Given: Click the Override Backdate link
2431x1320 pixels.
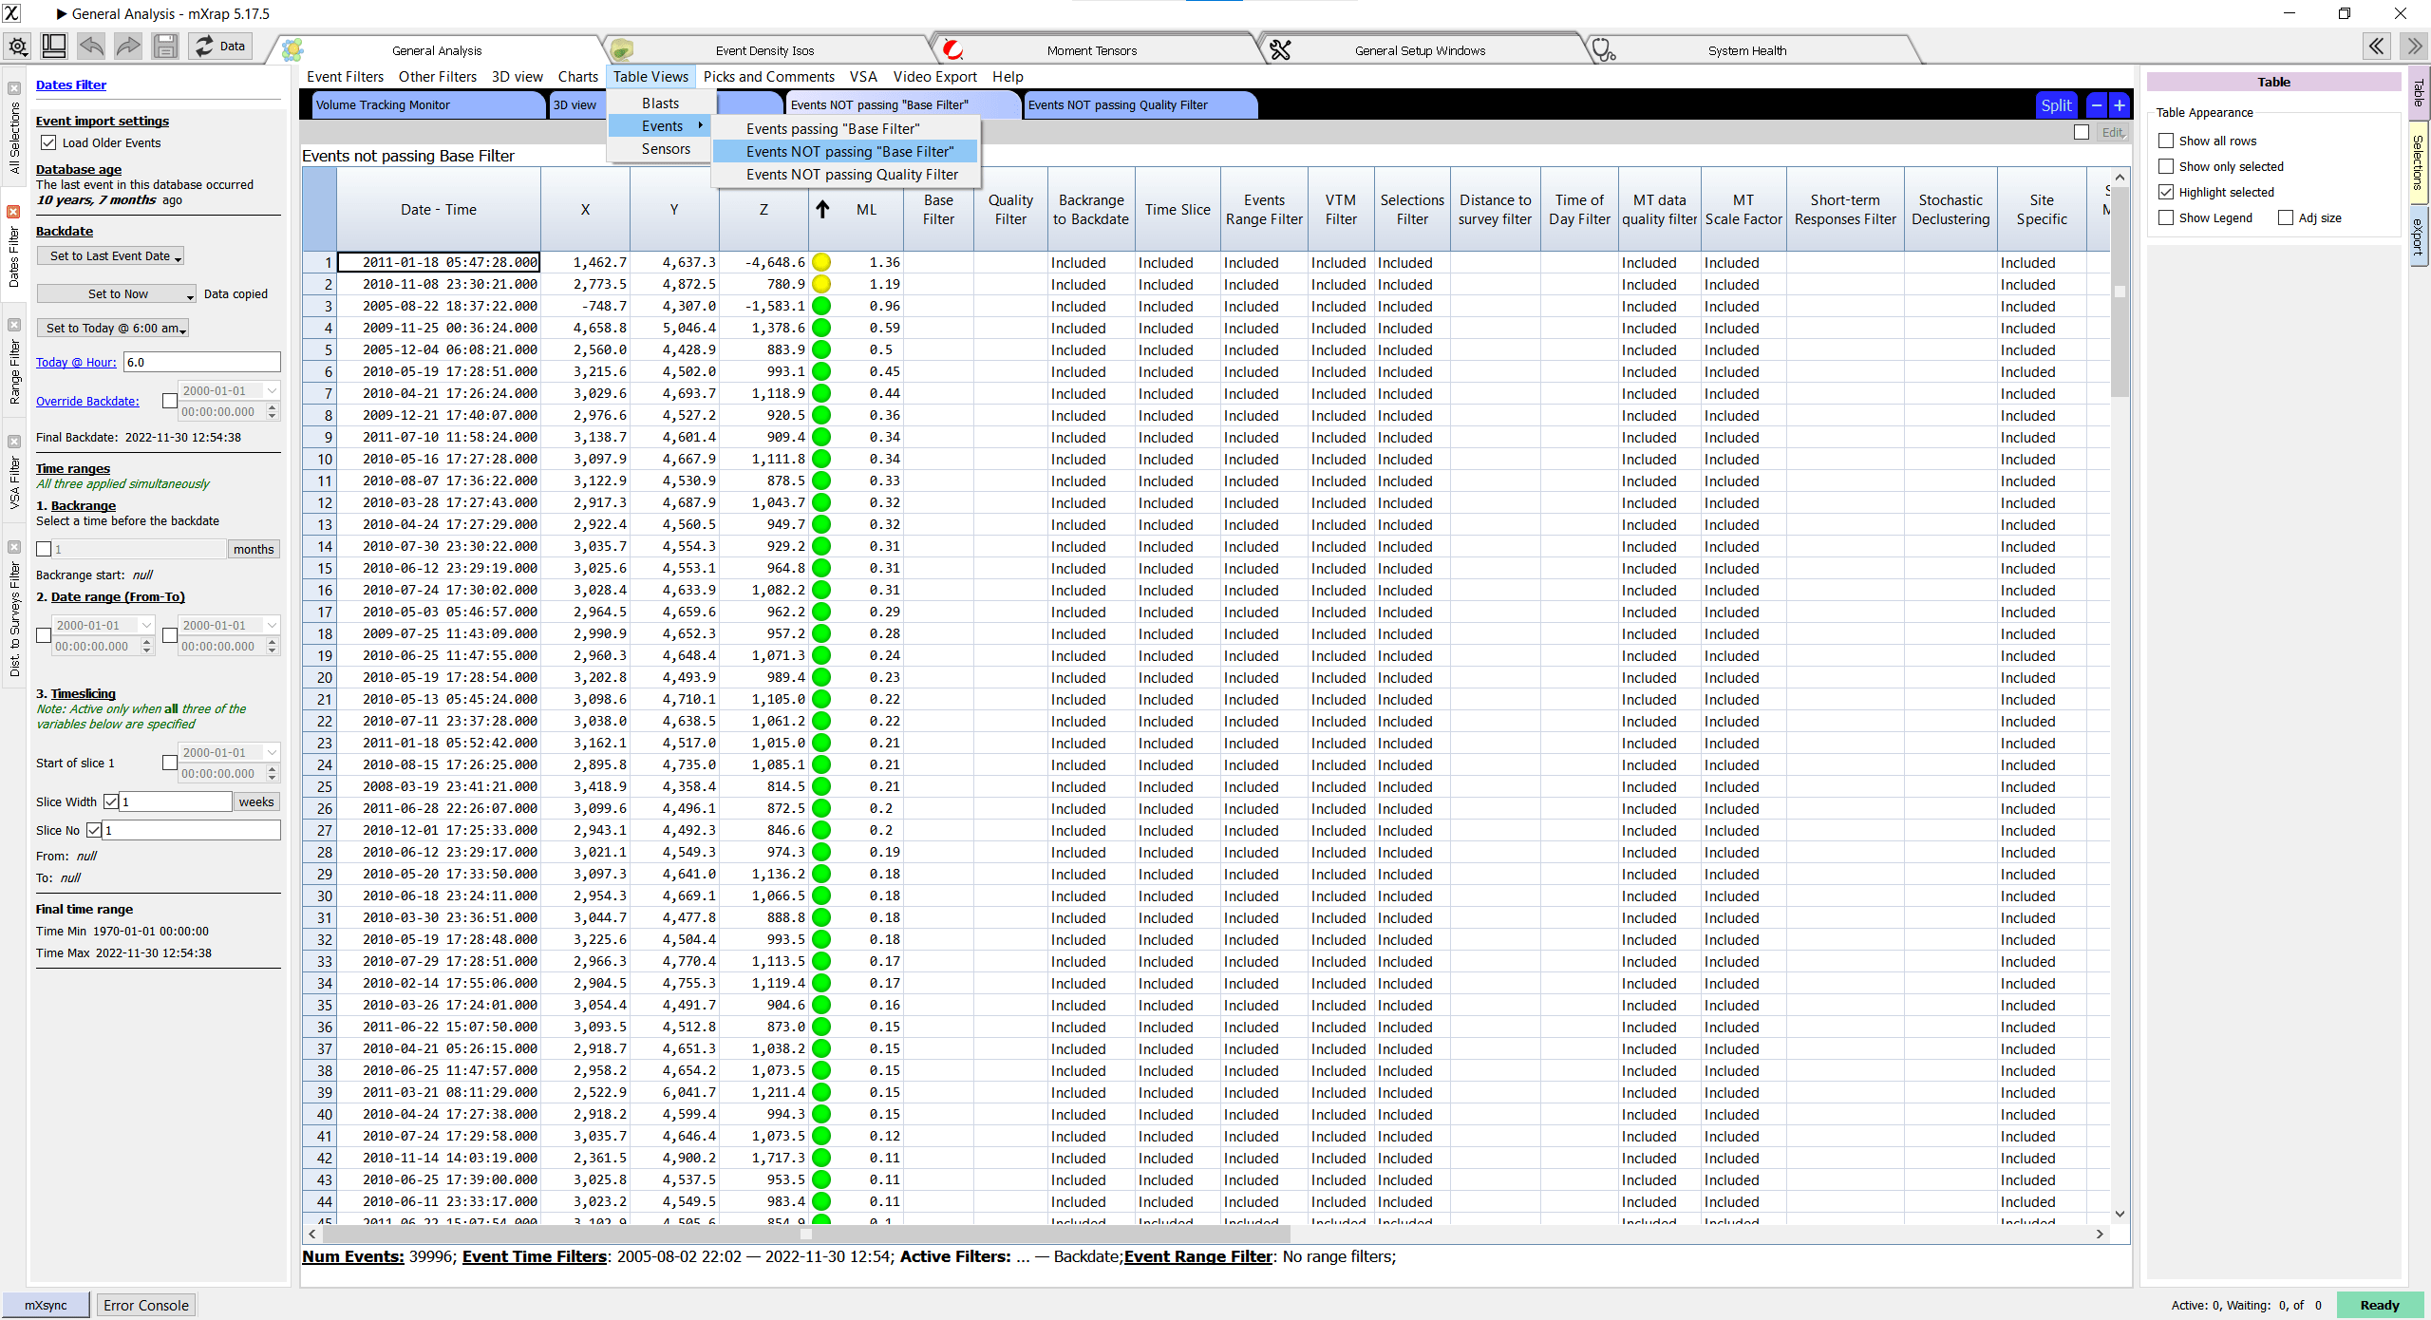Looking at the screenshot, I should 87,401.
